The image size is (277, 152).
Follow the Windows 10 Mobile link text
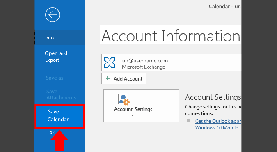click(217, 128)
